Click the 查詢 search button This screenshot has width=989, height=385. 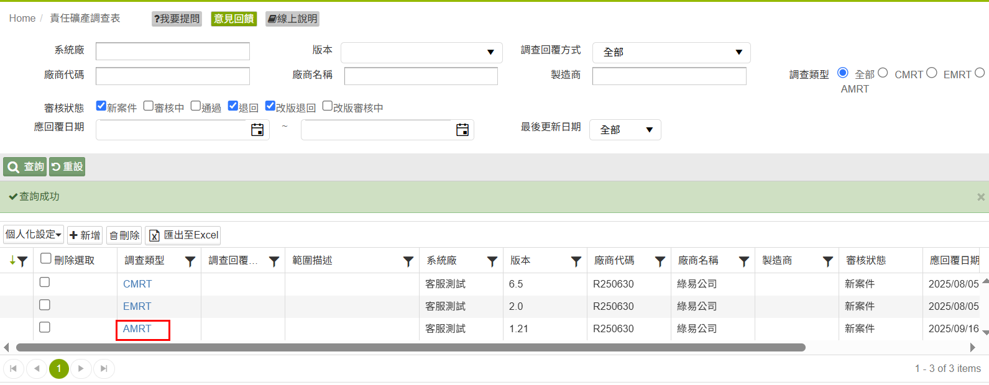click(x=25, y=167)
